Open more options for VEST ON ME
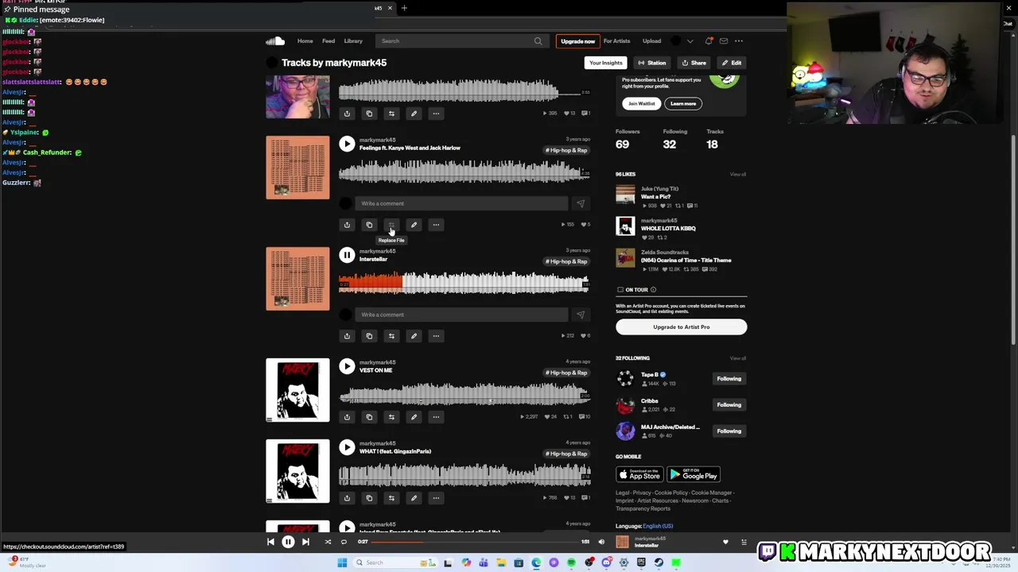 (x=436, y=417)
